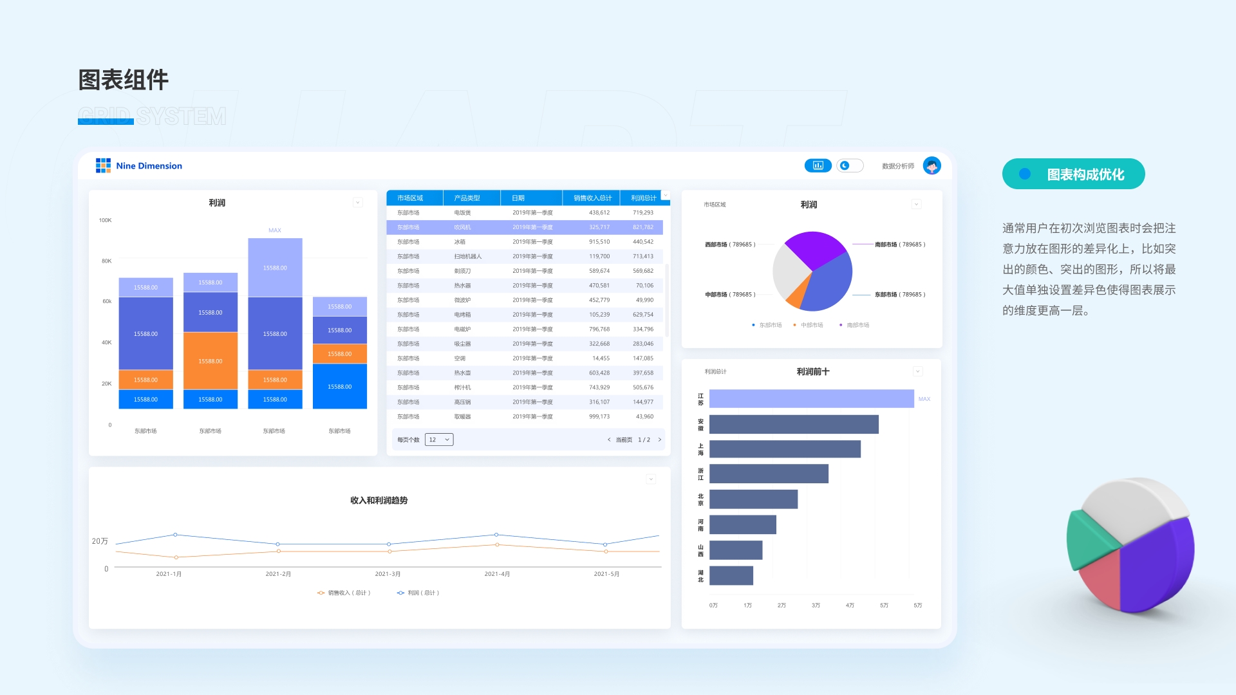Expand the 收入和利润趋势 chart options chevron

651,479
